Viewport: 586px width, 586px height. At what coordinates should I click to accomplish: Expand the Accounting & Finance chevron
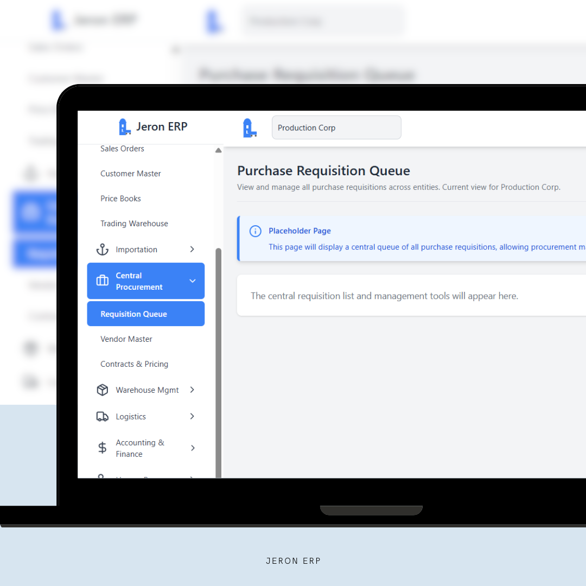[x=192, y=448]
